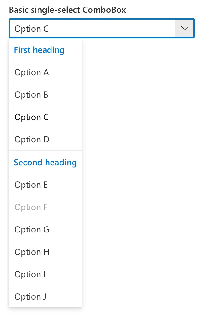Select Option J at the list bottom
The height and width of the screenshot is (317, 204).
[x=30, y=297]
